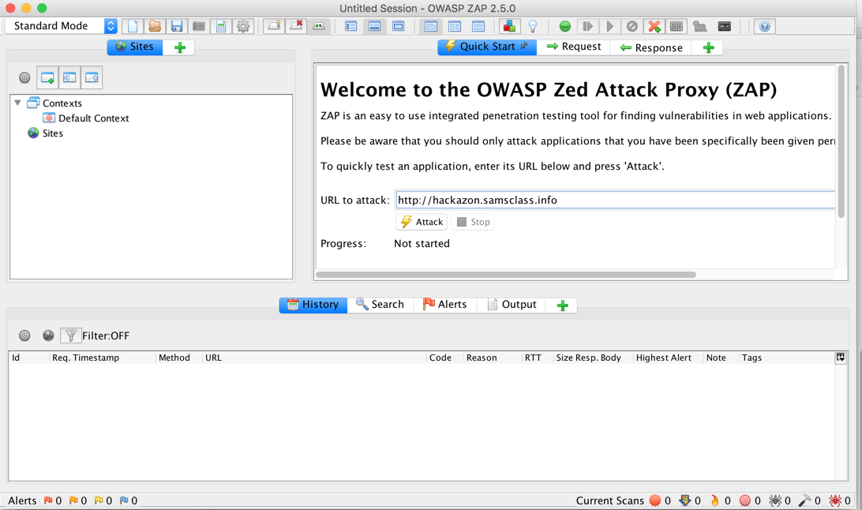Viewport: 862px width, 510px height.
Task: Select Request and Response tabs view icon
Action: pos(431,26)
